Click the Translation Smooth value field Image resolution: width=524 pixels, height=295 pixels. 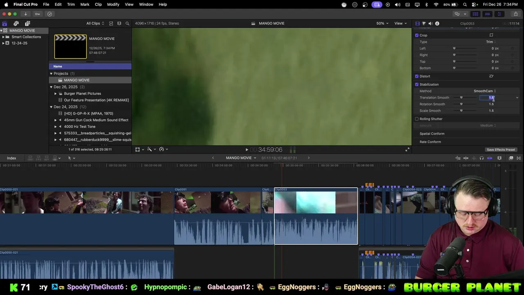487,98
